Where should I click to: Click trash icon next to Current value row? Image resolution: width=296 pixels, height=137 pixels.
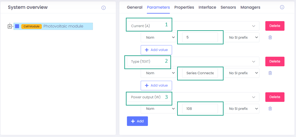(270, 38)
